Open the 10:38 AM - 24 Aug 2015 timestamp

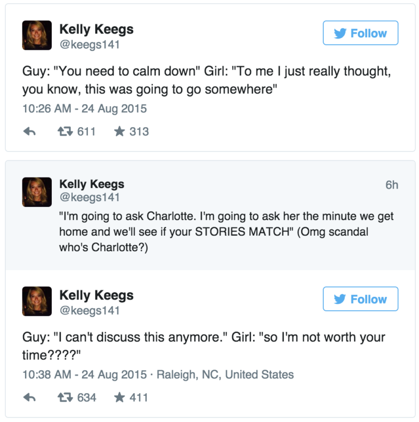tap(84, 375)
